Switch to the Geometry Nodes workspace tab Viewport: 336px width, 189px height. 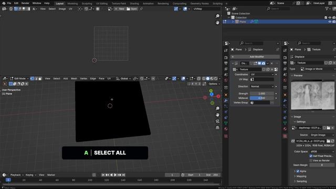pos(199,4)
